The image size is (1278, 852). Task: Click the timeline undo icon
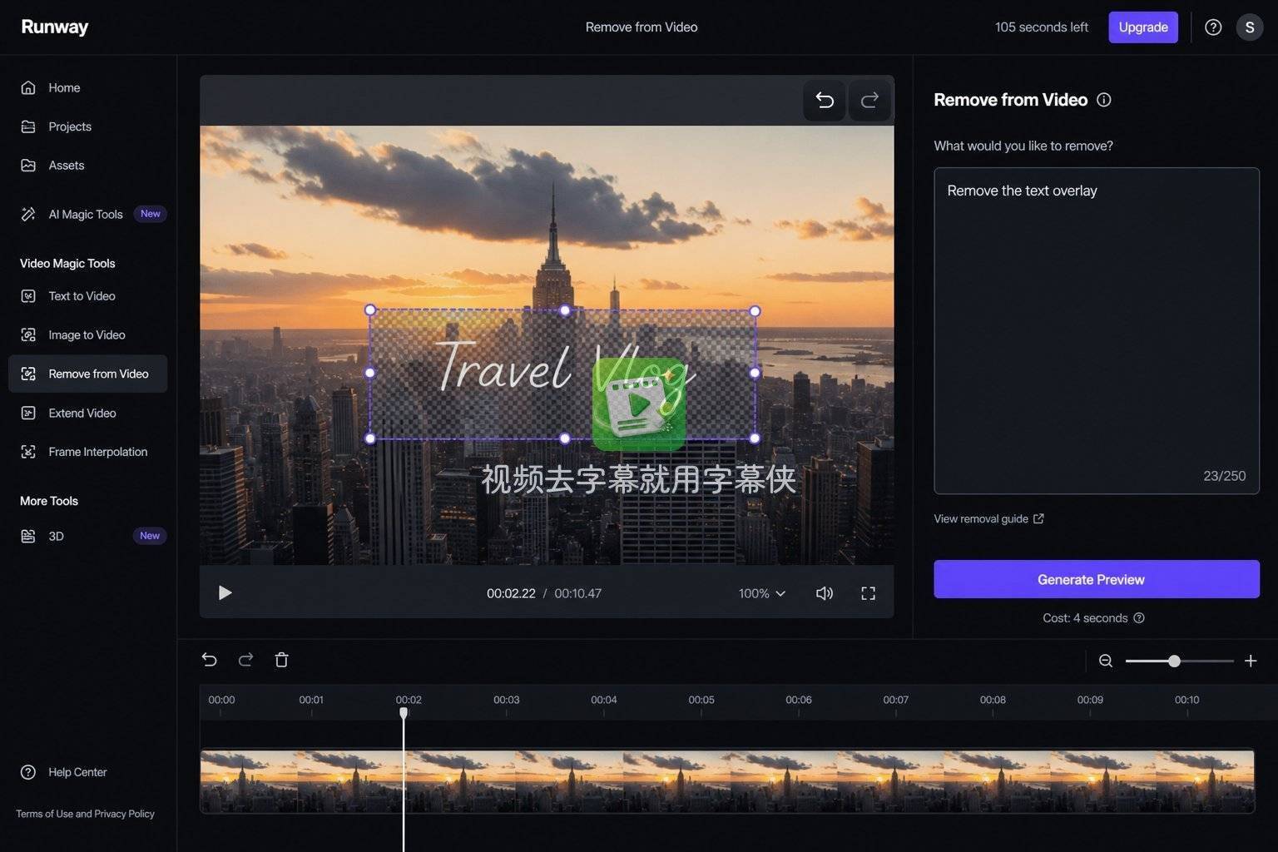[x=210, y=660]
